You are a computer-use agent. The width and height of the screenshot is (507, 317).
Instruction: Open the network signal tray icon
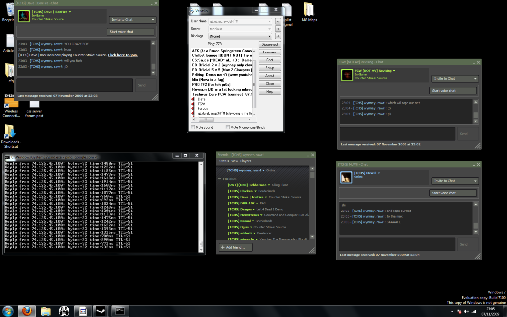tap(474, 311)
